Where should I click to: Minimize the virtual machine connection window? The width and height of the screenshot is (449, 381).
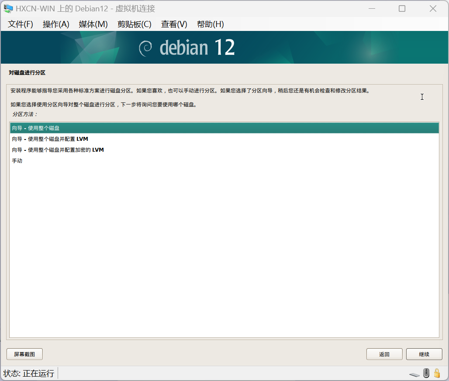click(x=372, y=9)
